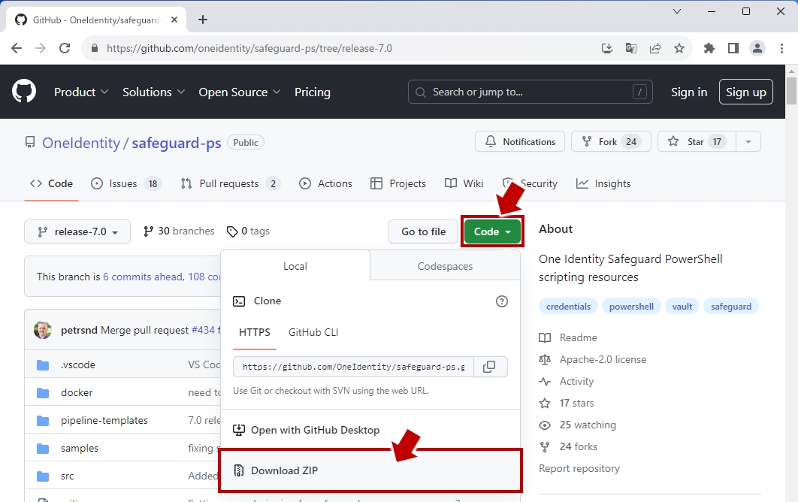Screen dimensions: 798x502
Task: Open the Wiki tab
Action: 464,184
